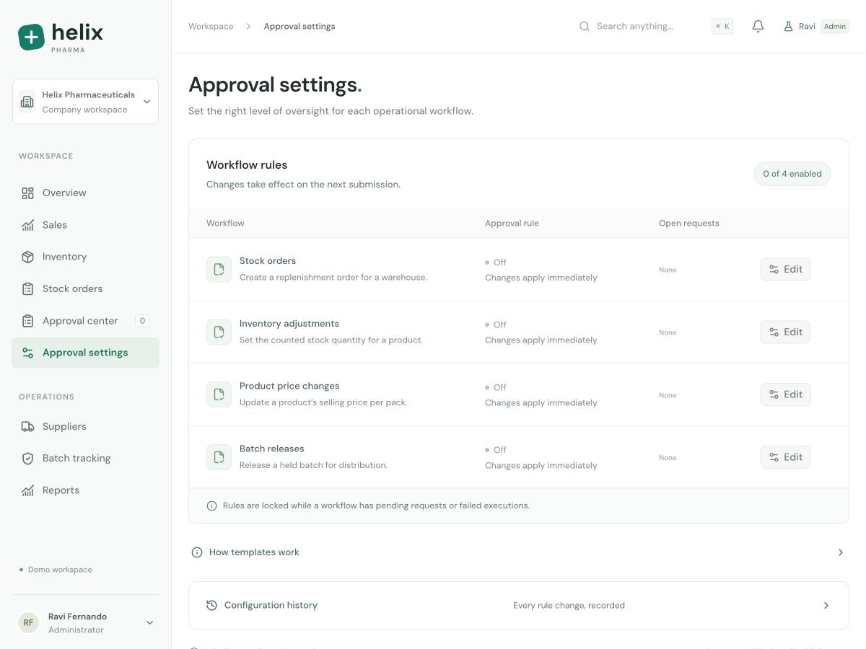Click the Ravi user name in header
The width and height of the screenshot is (866, 649).
[x=807, y=27]
